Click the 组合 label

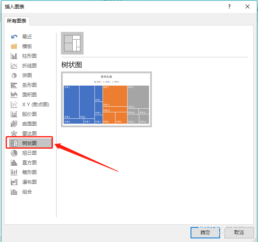point(27,191)
